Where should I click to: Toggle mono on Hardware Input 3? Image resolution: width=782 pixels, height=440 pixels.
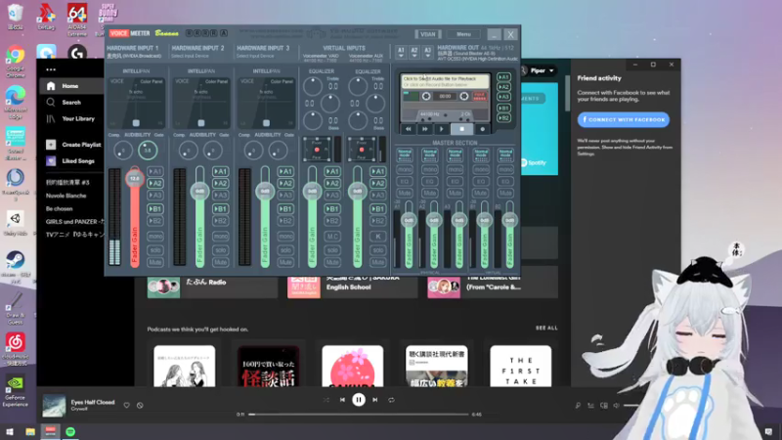pyautogui.click(x=285, y=236)
